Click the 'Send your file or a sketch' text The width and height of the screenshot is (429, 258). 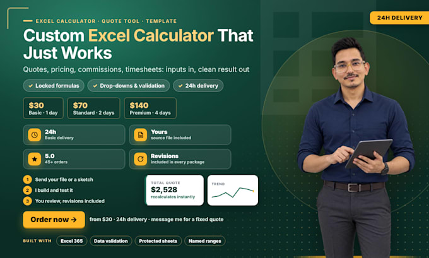(x=64, y=180)
